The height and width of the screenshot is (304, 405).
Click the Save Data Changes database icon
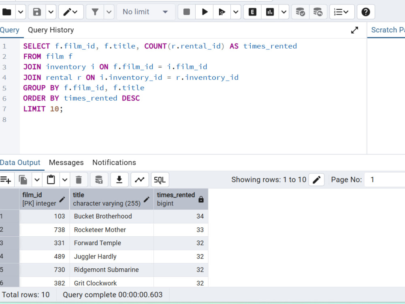(x=99, y=180)
